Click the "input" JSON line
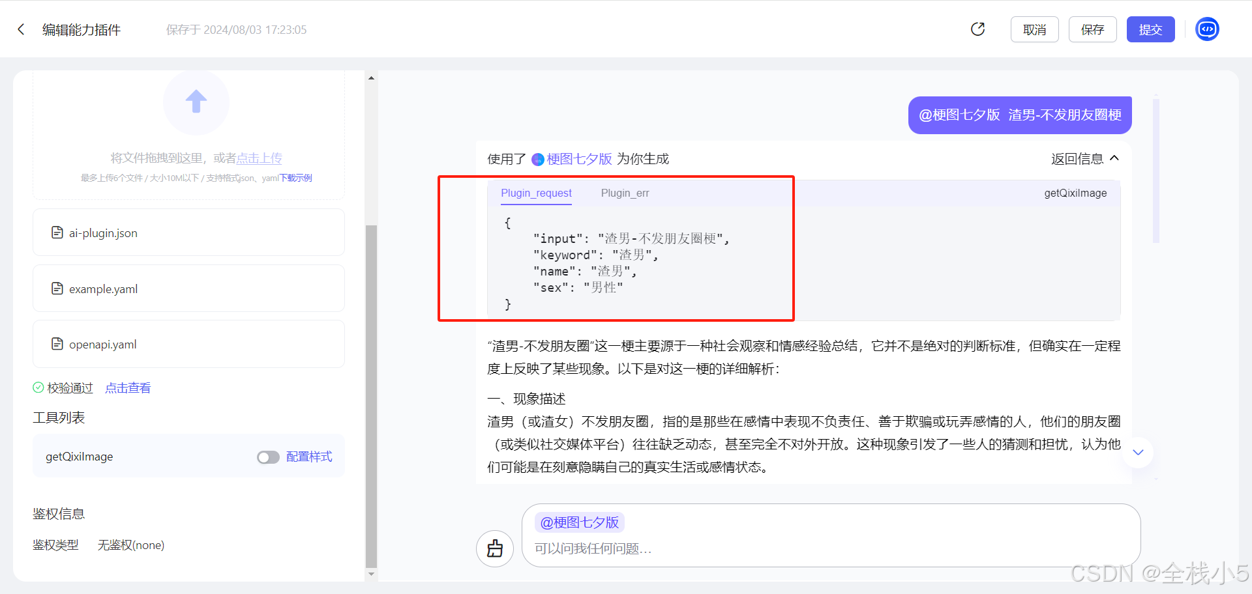This screenshot has width=1252, height=594. [631, 239]
